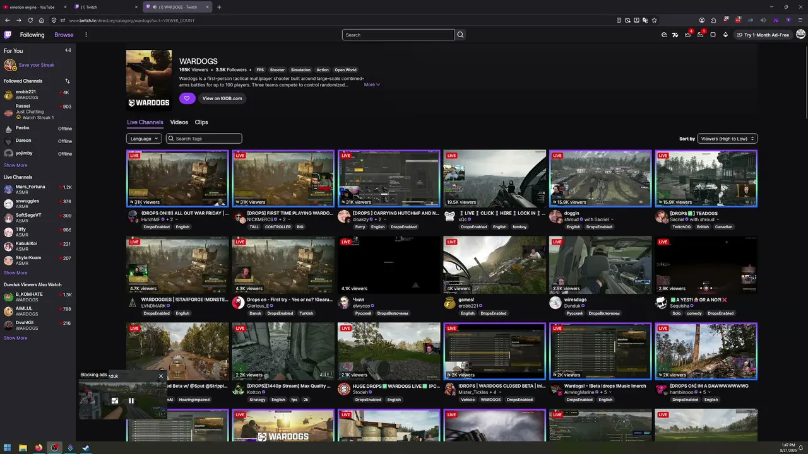Open HutchMF's stream thumbnail
This screenshot has height=454, width=808.
[x=177, y=178]
